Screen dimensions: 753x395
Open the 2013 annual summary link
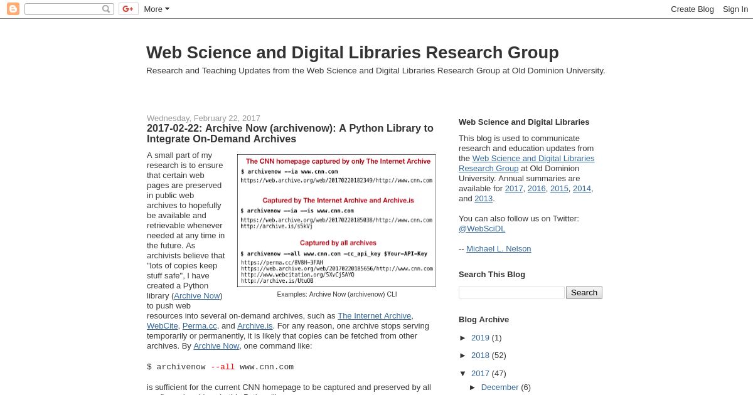tap(483, 199)
